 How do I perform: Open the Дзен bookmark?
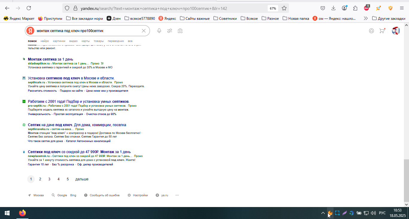click(114, 18)
